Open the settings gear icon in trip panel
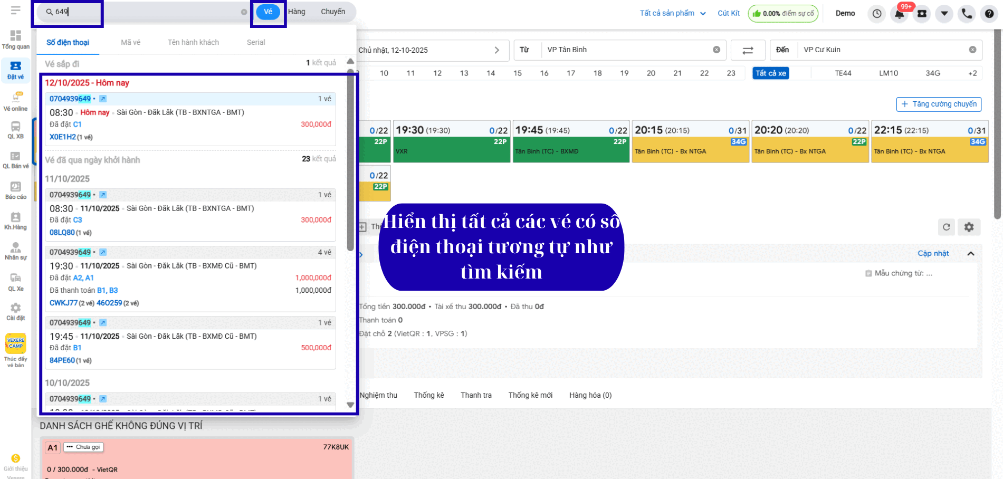 [969, 227]
